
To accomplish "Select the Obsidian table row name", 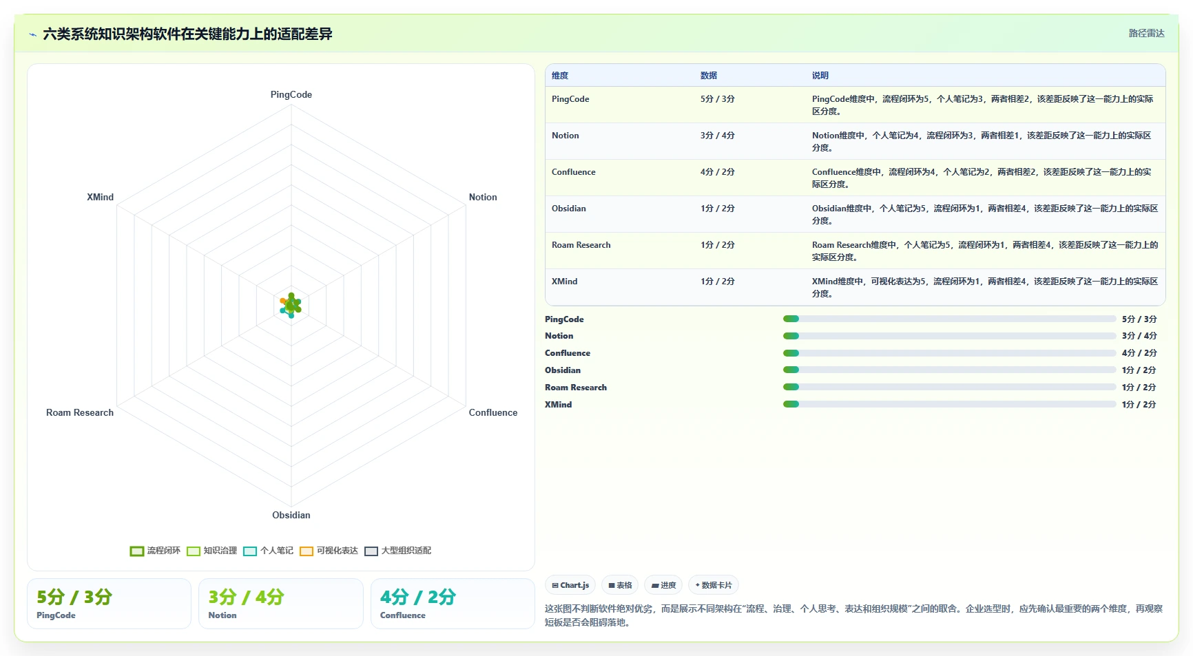I will 568,209.
